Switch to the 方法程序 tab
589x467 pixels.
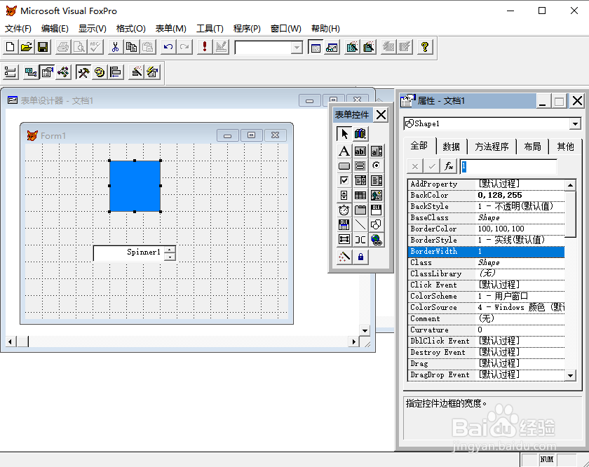click(492, 147)
